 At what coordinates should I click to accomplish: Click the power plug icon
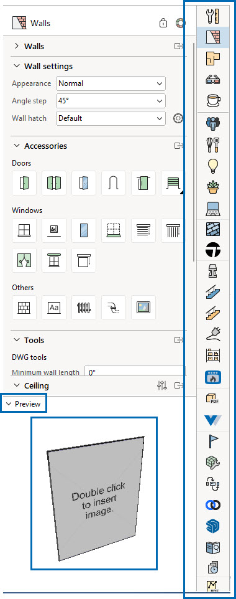213,334
